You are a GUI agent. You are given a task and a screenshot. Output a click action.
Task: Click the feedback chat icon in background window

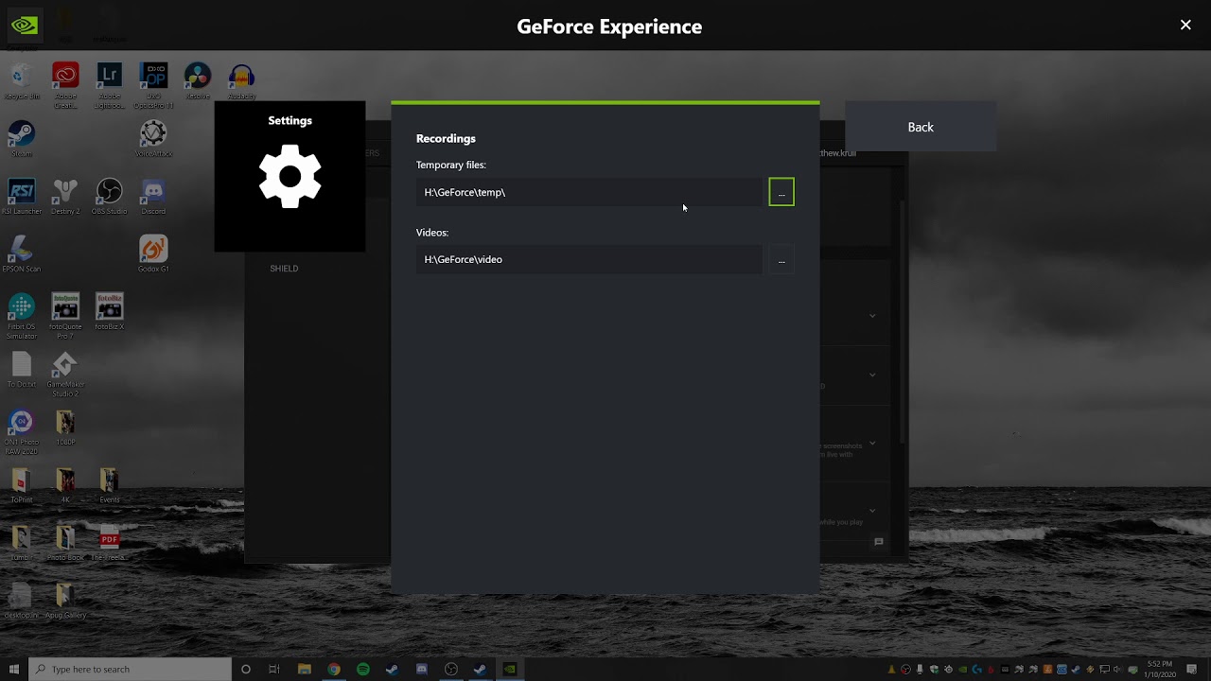[879, 542]
